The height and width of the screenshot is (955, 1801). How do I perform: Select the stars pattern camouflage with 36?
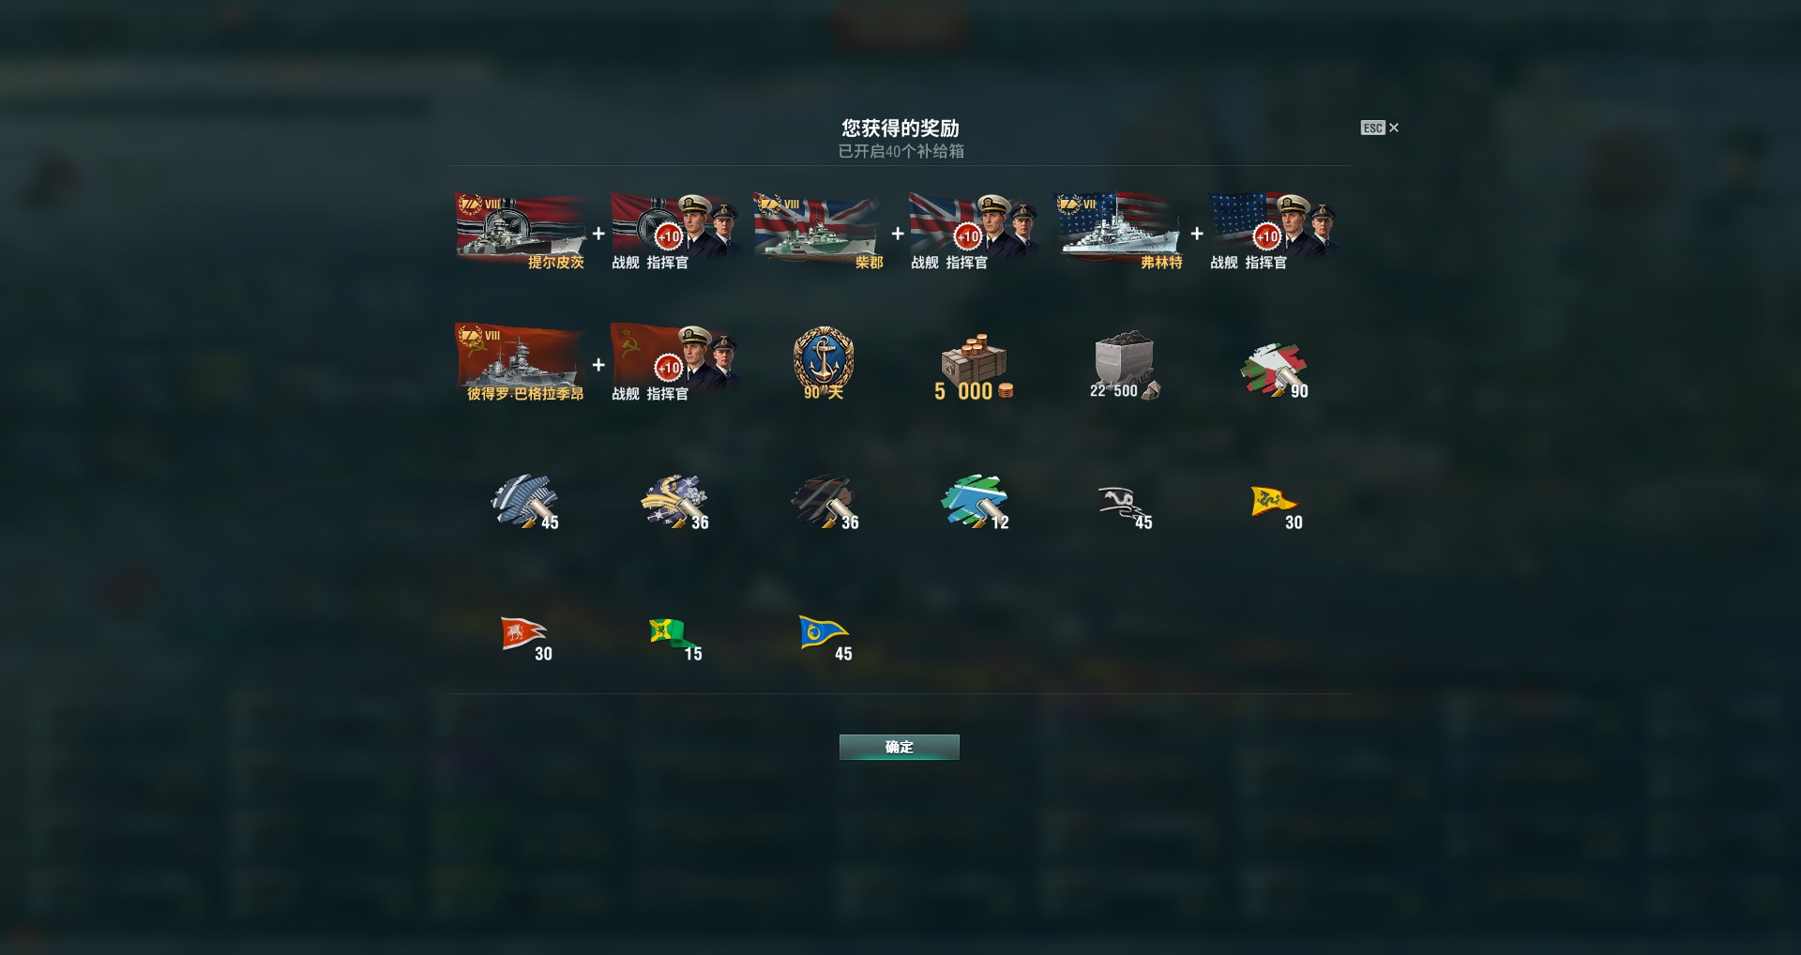point(675,502)
